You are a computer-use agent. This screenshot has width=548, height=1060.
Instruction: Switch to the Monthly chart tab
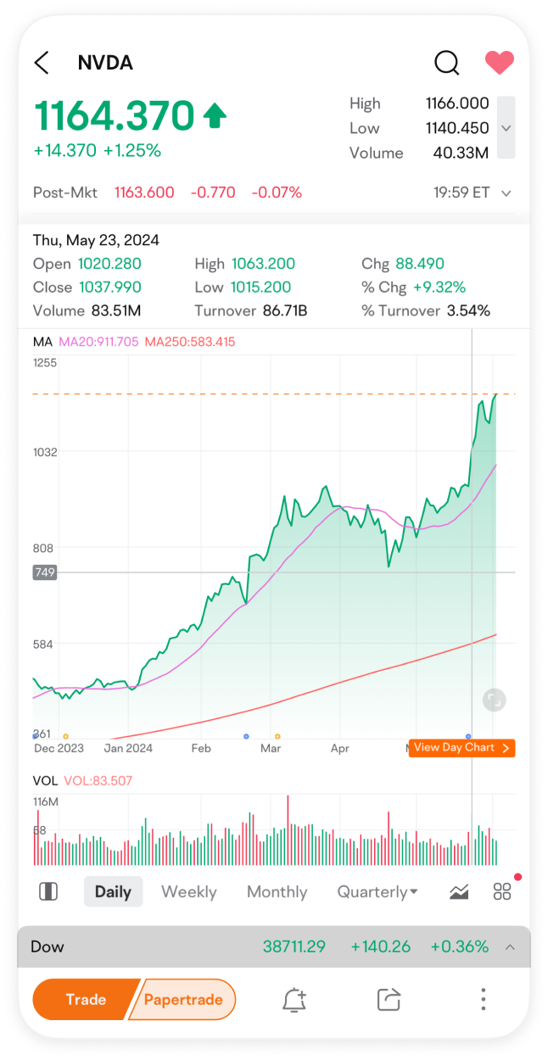coord(277,891)
